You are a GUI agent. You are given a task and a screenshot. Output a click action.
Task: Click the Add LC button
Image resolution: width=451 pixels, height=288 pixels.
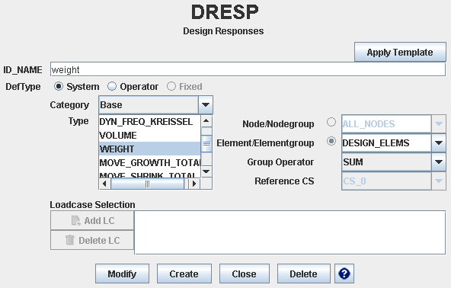(92, 221)
